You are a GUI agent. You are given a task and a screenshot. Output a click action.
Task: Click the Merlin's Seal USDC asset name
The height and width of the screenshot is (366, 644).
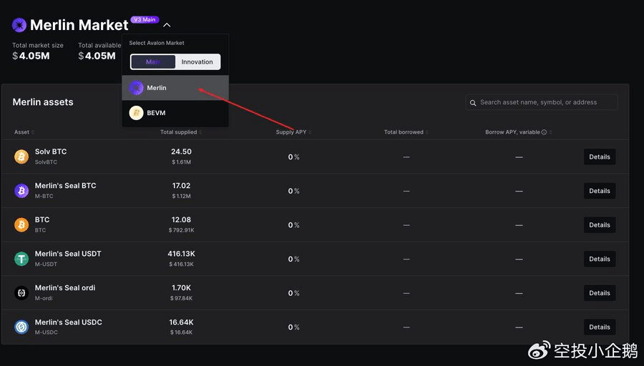(68, 322)
